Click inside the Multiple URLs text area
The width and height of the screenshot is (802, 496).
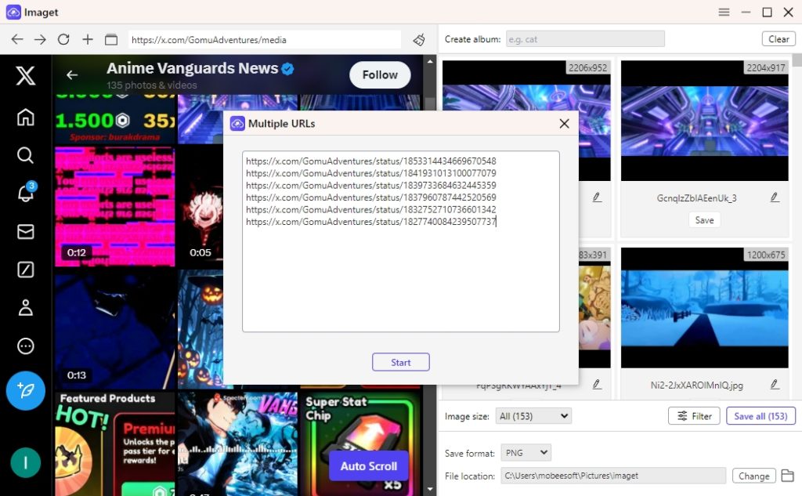(400, 274)
